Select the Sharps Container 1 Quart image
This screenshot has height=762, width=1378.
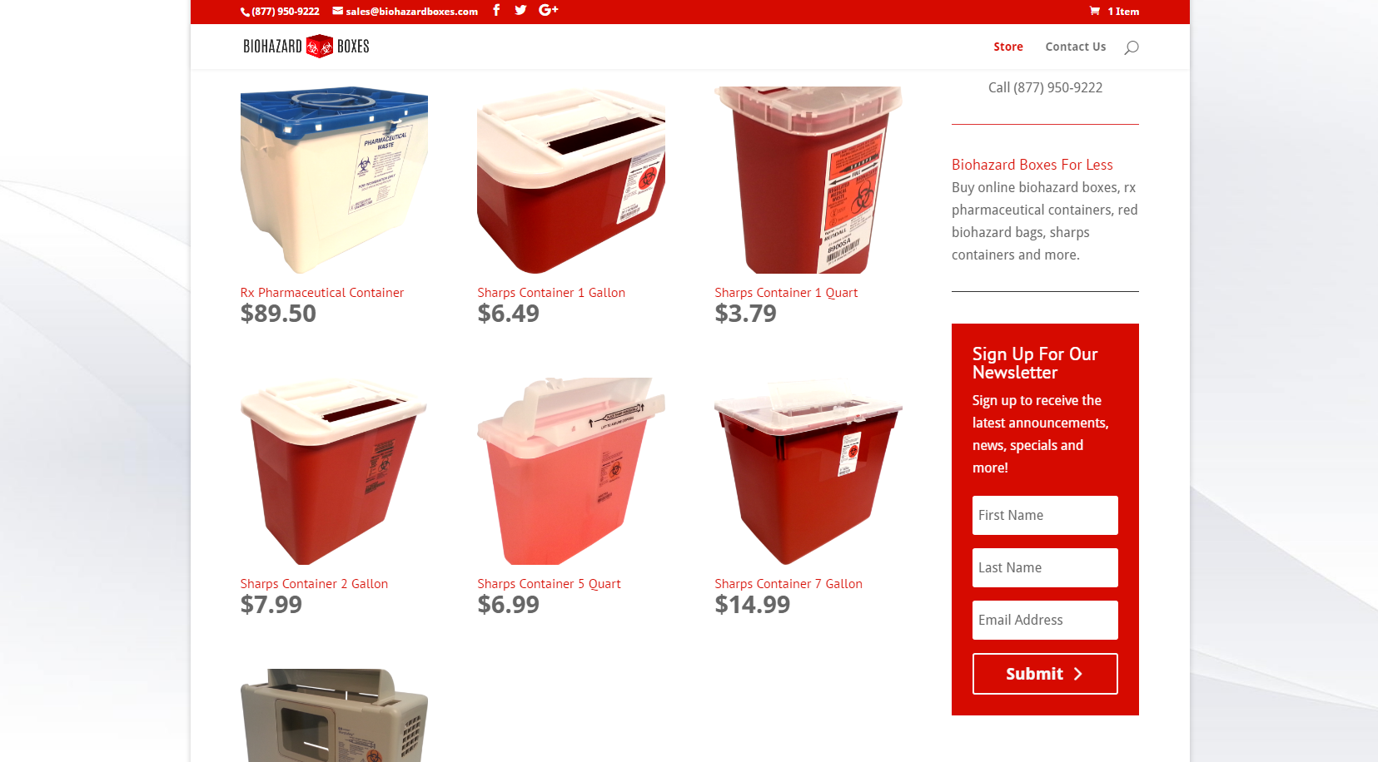(x=808, y=180)
